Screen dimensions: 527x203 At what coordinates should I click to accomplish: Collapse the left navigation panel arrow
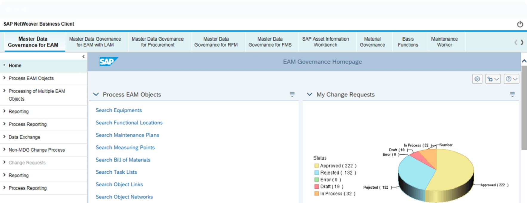pos(83,56)
